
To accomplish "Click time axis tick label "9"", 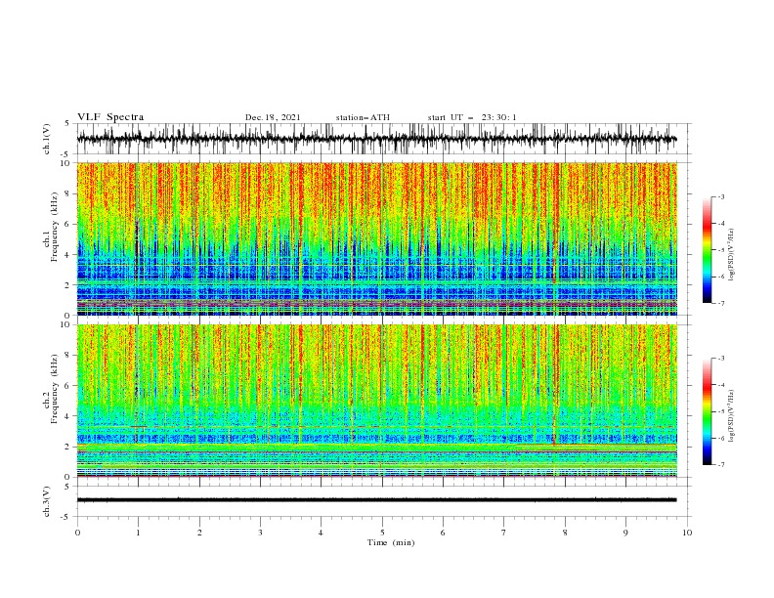I will click(625, 533).
